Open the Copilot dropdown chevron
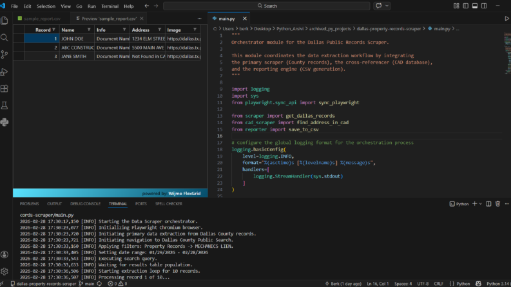The image size is (511, 287). (x=387, y=6)
